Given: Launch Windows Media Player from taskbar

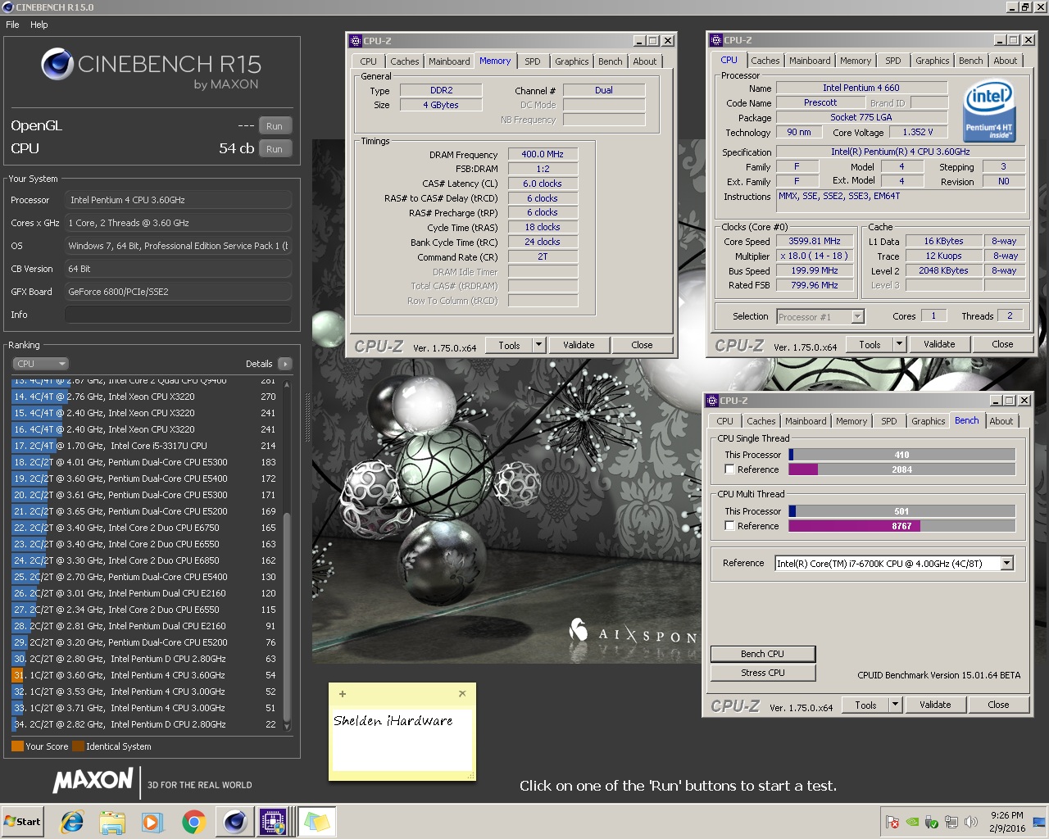Looking at the screenshot, I should [152, 822].
